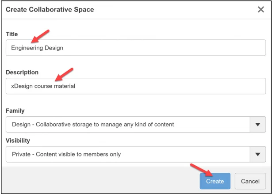The height and width of the screenshot is (194, 272).
Task: Click the empty gray footer area left of Create
Action: [x=97, y=181]
